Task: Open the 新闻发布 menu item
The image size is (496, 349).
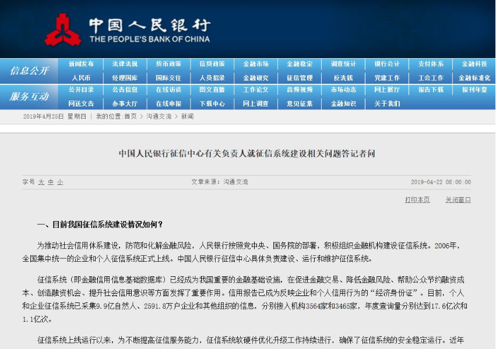Action: tap(81, 64)
